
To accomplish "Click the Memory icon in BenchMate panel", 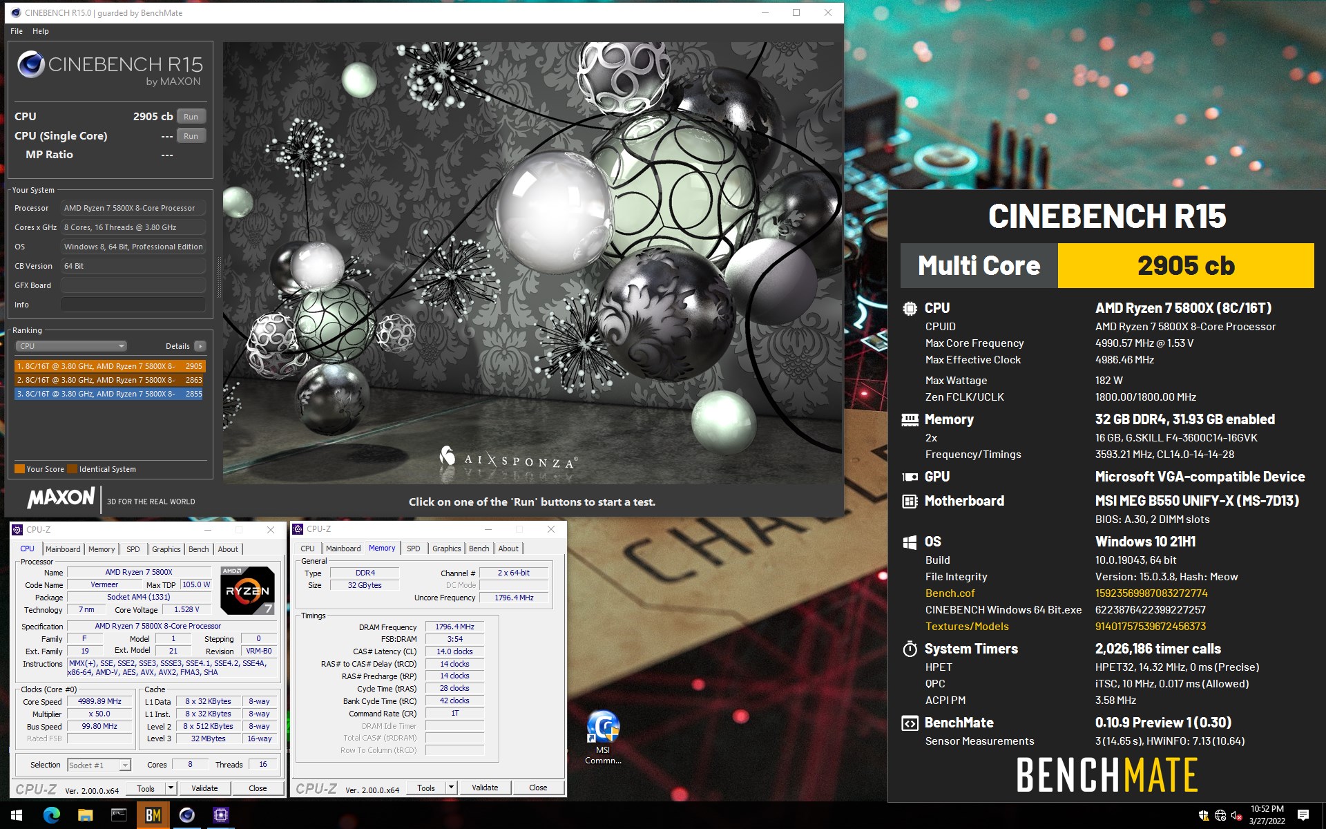I will click(910, 420).
